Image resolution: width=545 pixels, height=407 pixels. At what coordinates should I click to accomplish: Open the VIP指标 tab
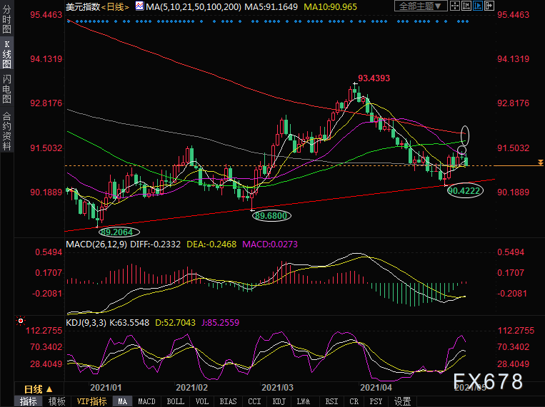click(91, 401)
